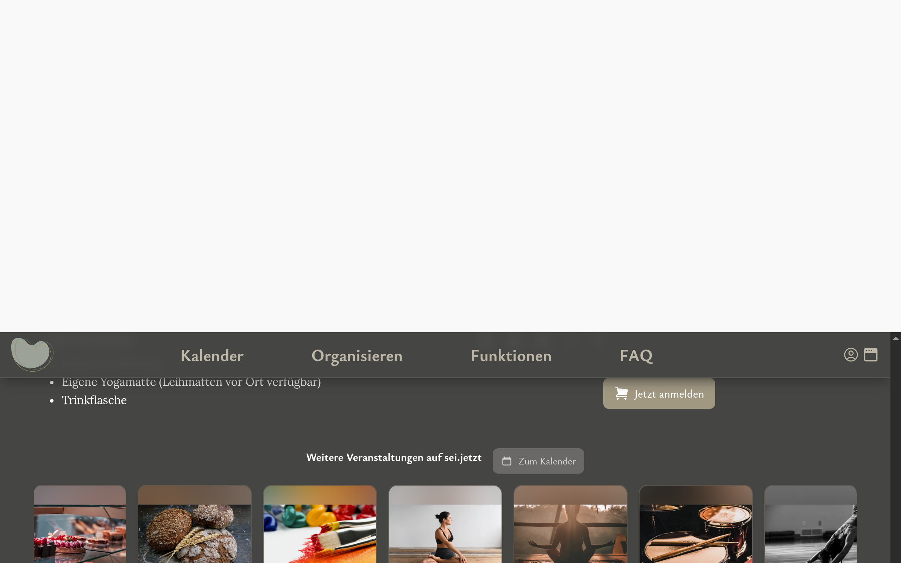This screenshot has height=563, width=901.
Task: Open the calendar icon in the header
Action: [x=870, y=354]
